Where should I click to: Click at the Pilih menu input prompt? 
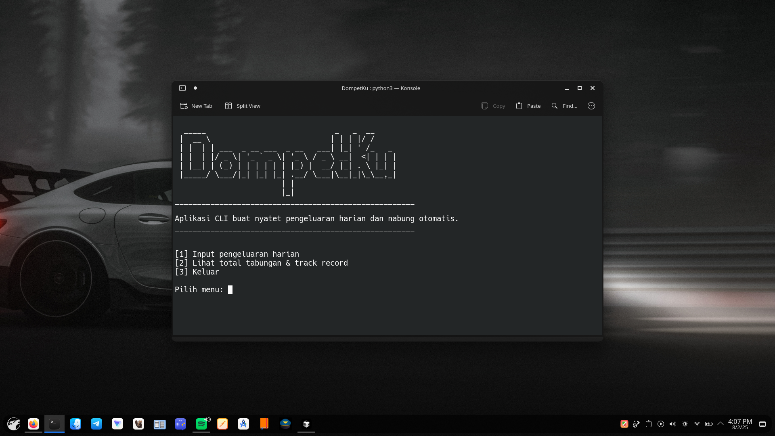(230, 290)
